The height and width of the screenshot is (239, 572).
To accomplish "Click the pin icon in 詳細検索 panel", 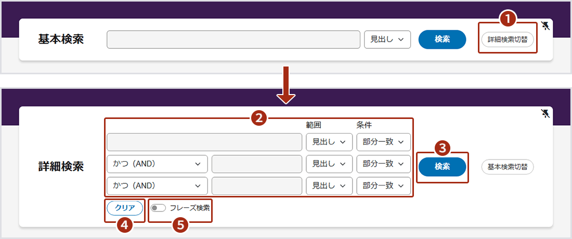I will [x=545, y=114].
